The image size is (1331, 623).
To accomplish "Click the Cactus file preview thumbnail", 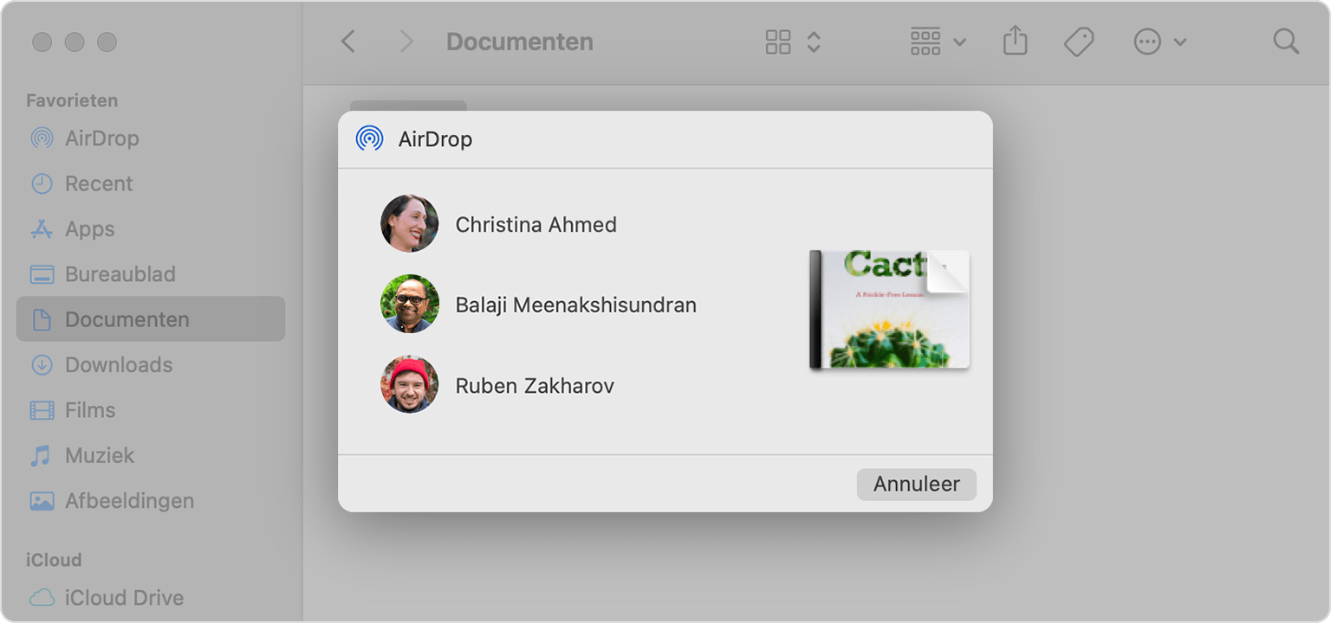I will pyautogui.click(x=889, y=310).
